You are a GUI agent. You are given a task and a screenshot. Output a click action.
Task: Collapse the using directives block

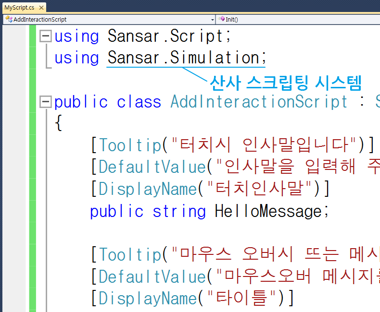46,36
